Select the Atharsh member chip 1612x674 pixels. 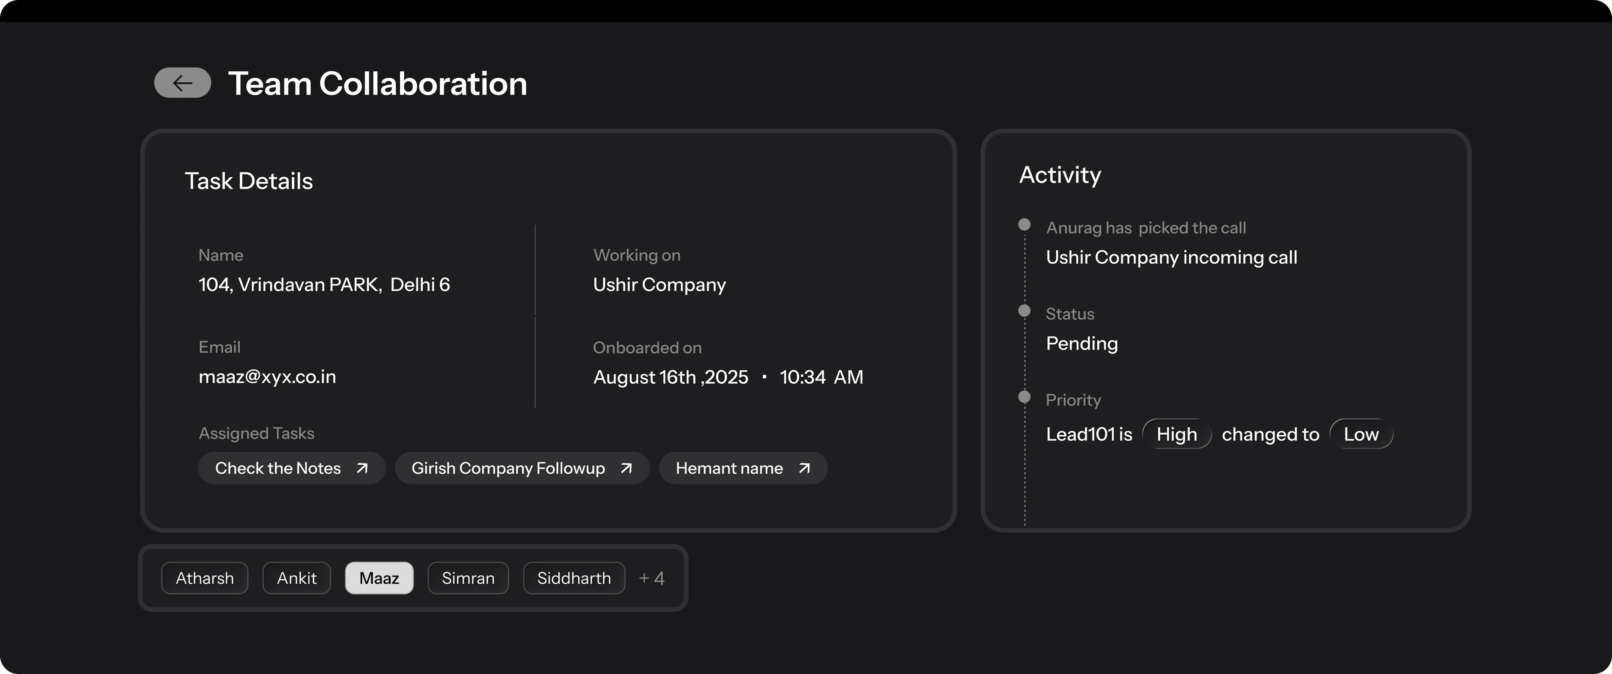pyautogui.click(x=204, y=578)
